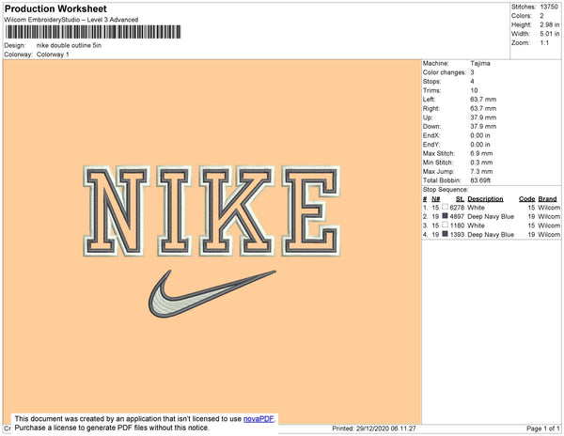
Task: Click the 'Description' column header
Action: [x=485, y=199]
